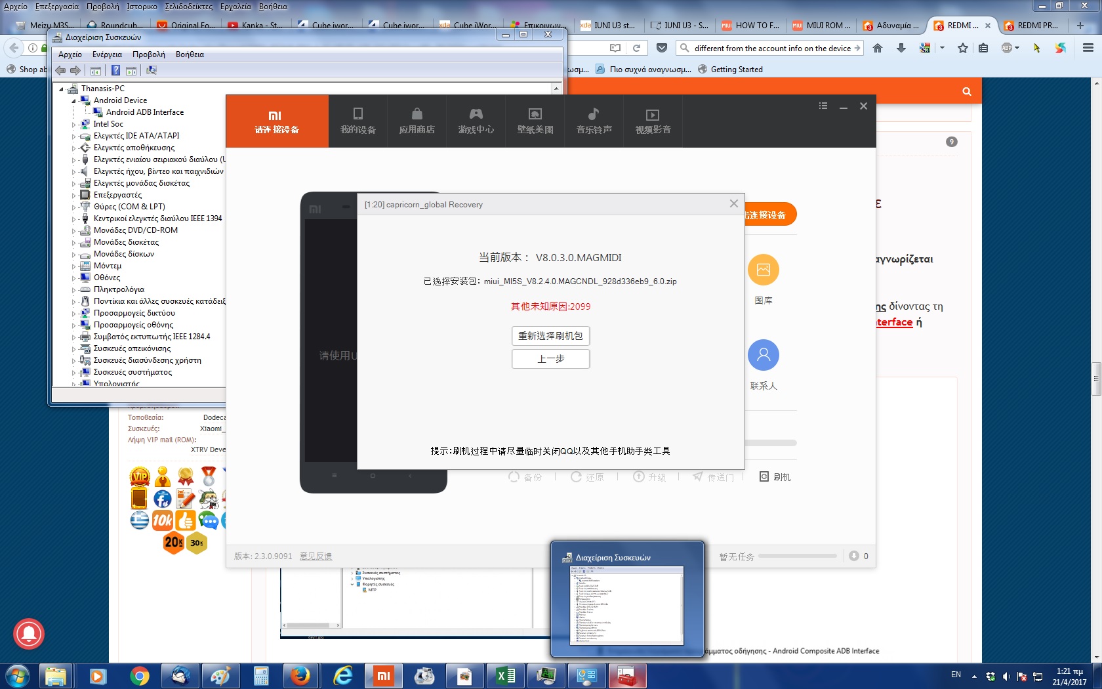Viewport: 1102px width, 689px height.
Task: Click the orange gallery icon
Action: point(763,270)
